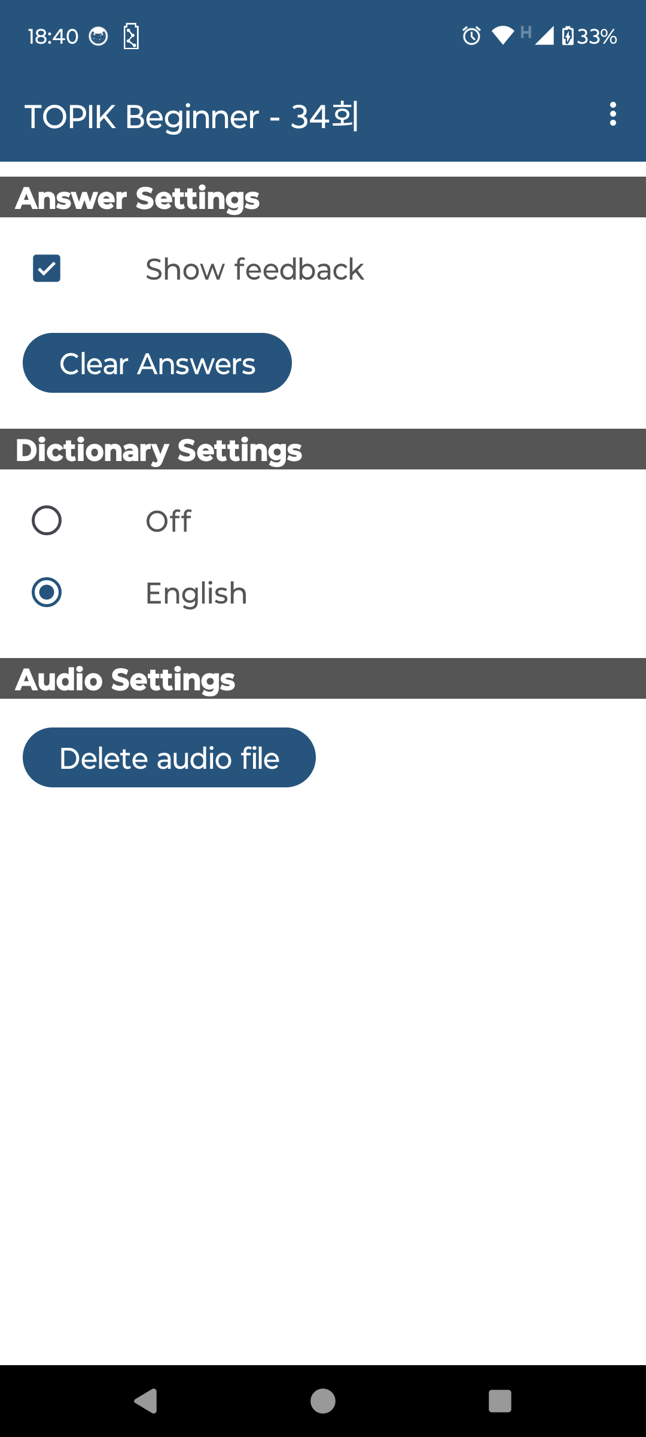
Task: Select the English dictionary radio button
Action: click(x=47, y=592)
